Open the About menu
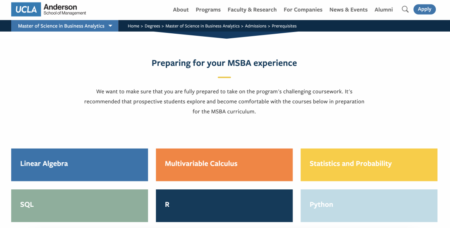 (181, 10)
